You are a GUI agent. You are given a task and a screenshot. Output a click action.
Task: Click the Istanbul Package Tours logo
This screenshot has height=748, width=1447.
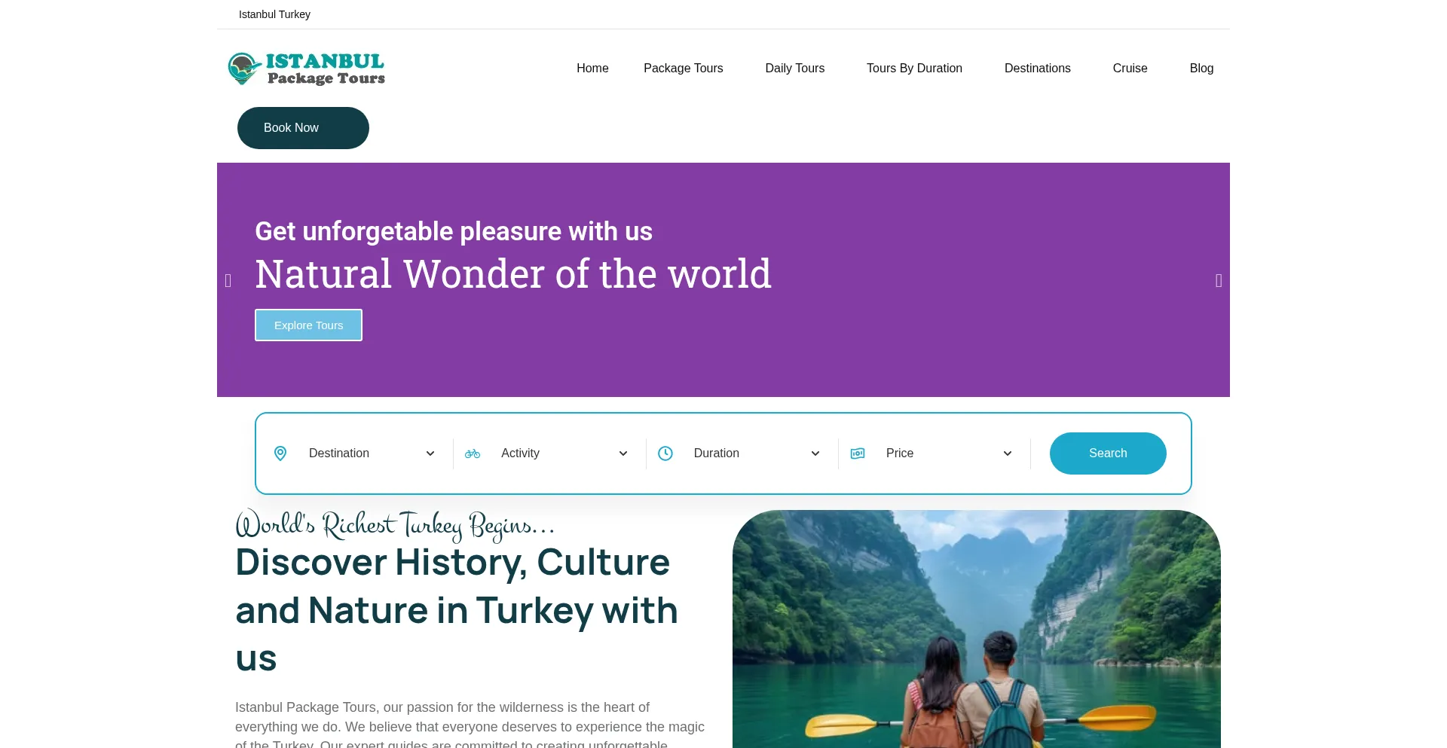coord(307,69)
